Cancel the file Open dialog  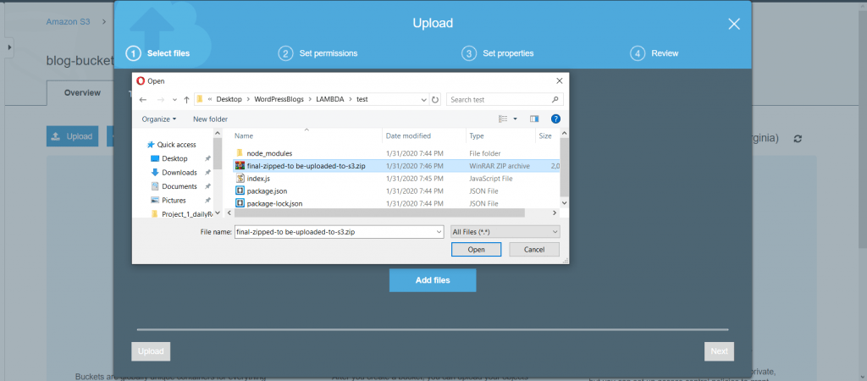(533, 250)
